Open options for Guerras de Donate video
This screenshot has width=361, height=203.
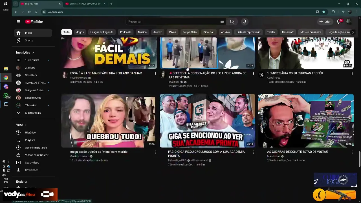point(352,152)
